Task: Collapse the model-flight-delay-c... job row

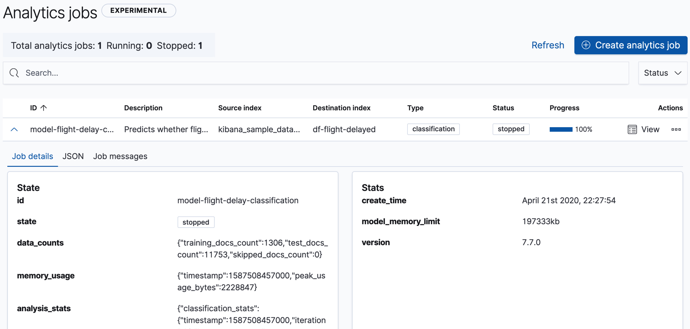Action: click(x=14, y=129)
